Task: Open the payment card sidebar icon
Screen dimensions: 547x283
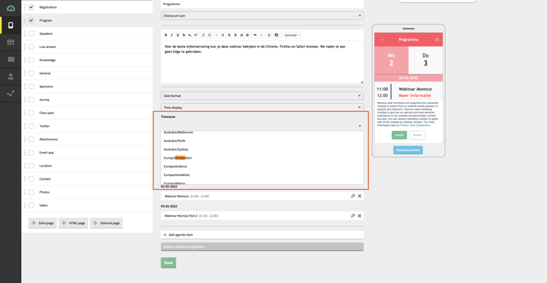Action: (x=10, y=42)
